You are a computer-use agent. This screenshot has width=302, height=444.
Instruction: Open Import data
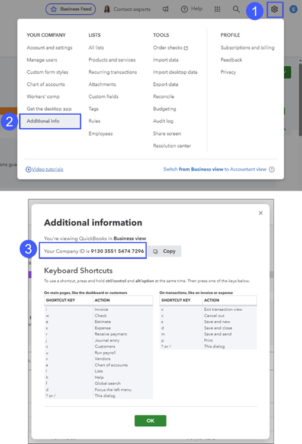point(166,60)
